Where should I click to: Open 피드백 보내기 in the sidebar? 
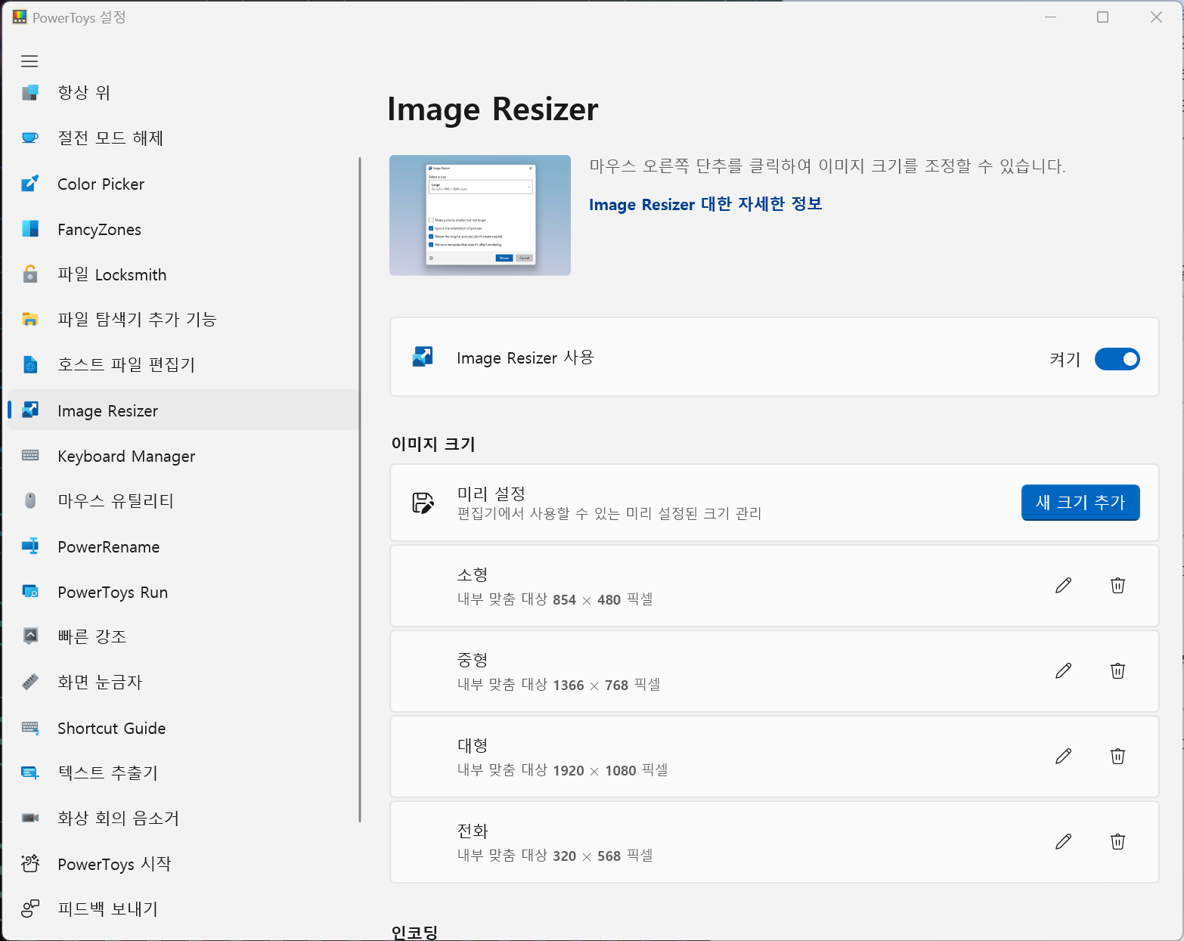(x=183, y=908)
